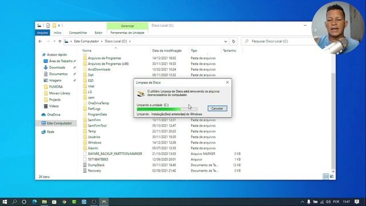Image resolution: width=366 pixels, height=206 pixels.
Task: Show hidden system tray icons
Action: click(x=302, y=202)
